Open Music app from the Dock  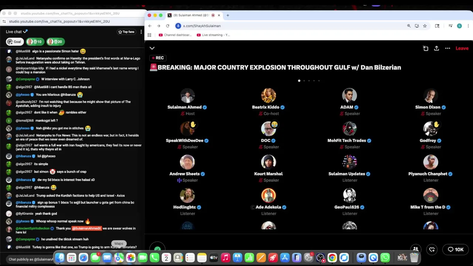tap(225, 258)
